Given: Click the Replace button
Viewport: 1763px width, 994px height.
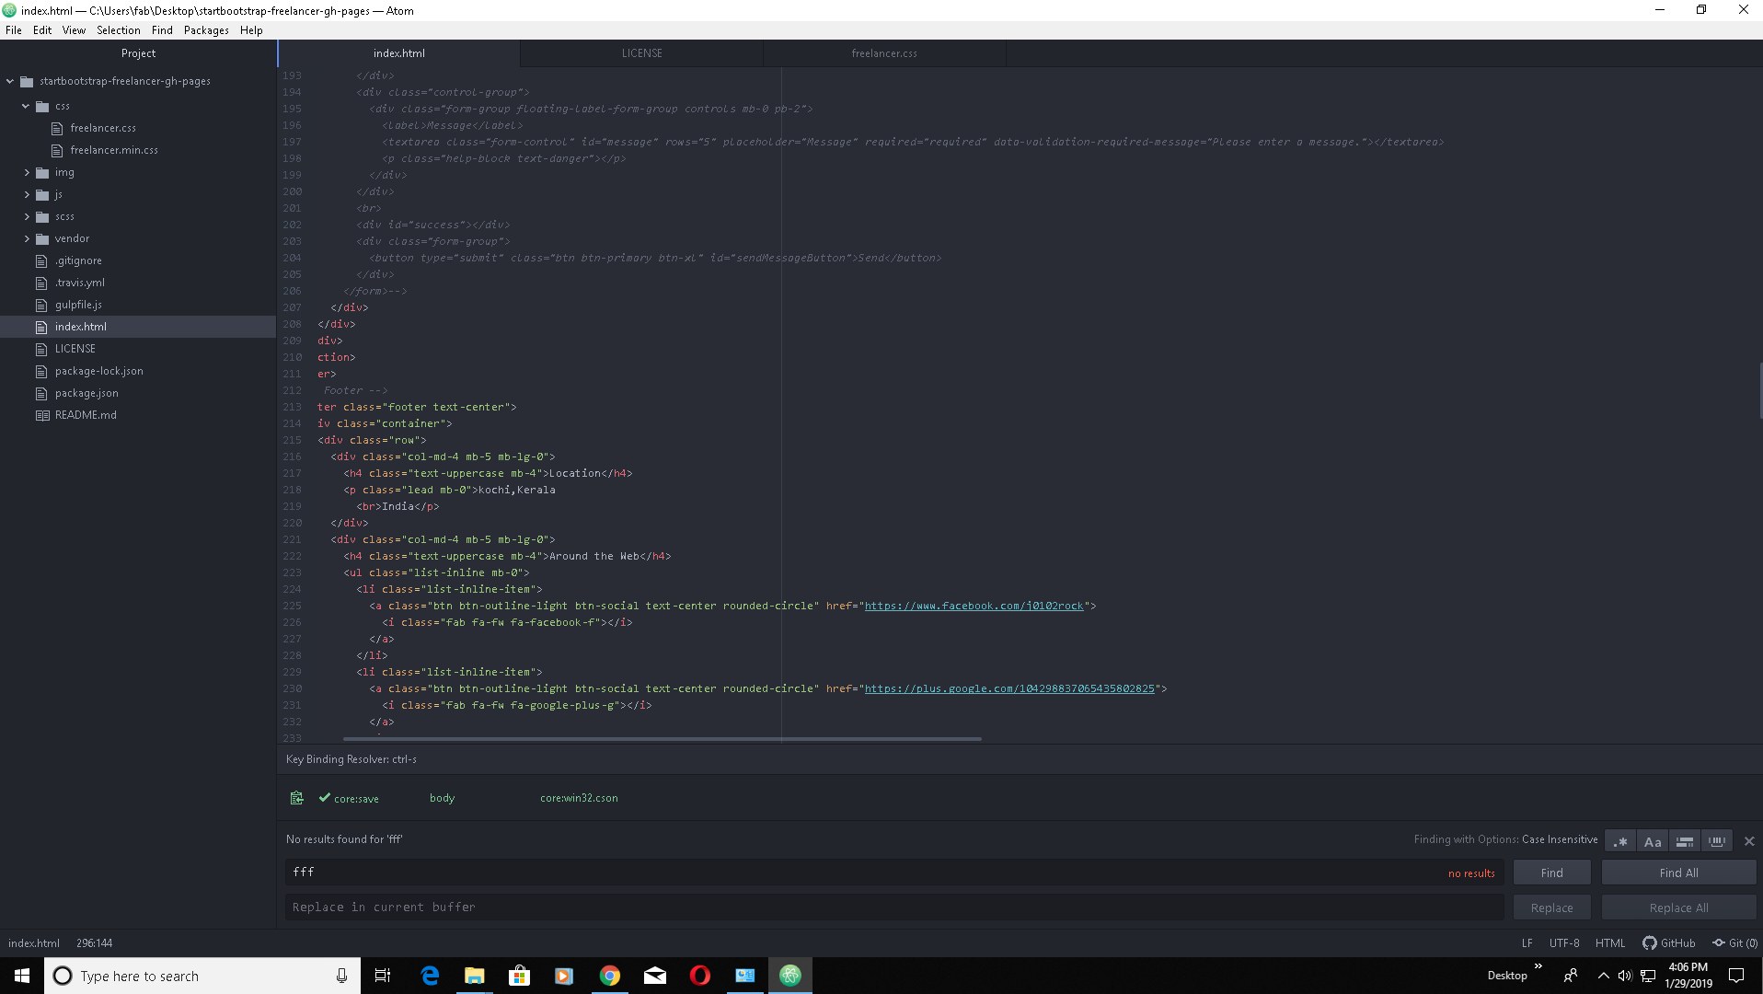Looking at the screenshot, I should point(1551,907).
